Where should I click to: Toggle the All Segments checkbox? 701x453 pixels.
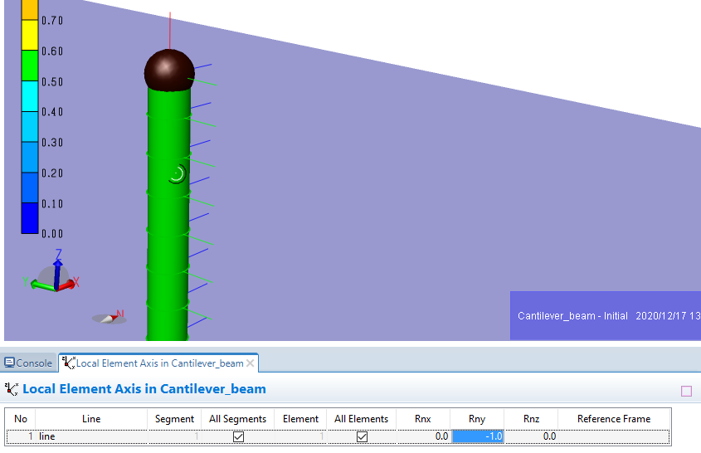pyautogui.click(x=238, y=436)
